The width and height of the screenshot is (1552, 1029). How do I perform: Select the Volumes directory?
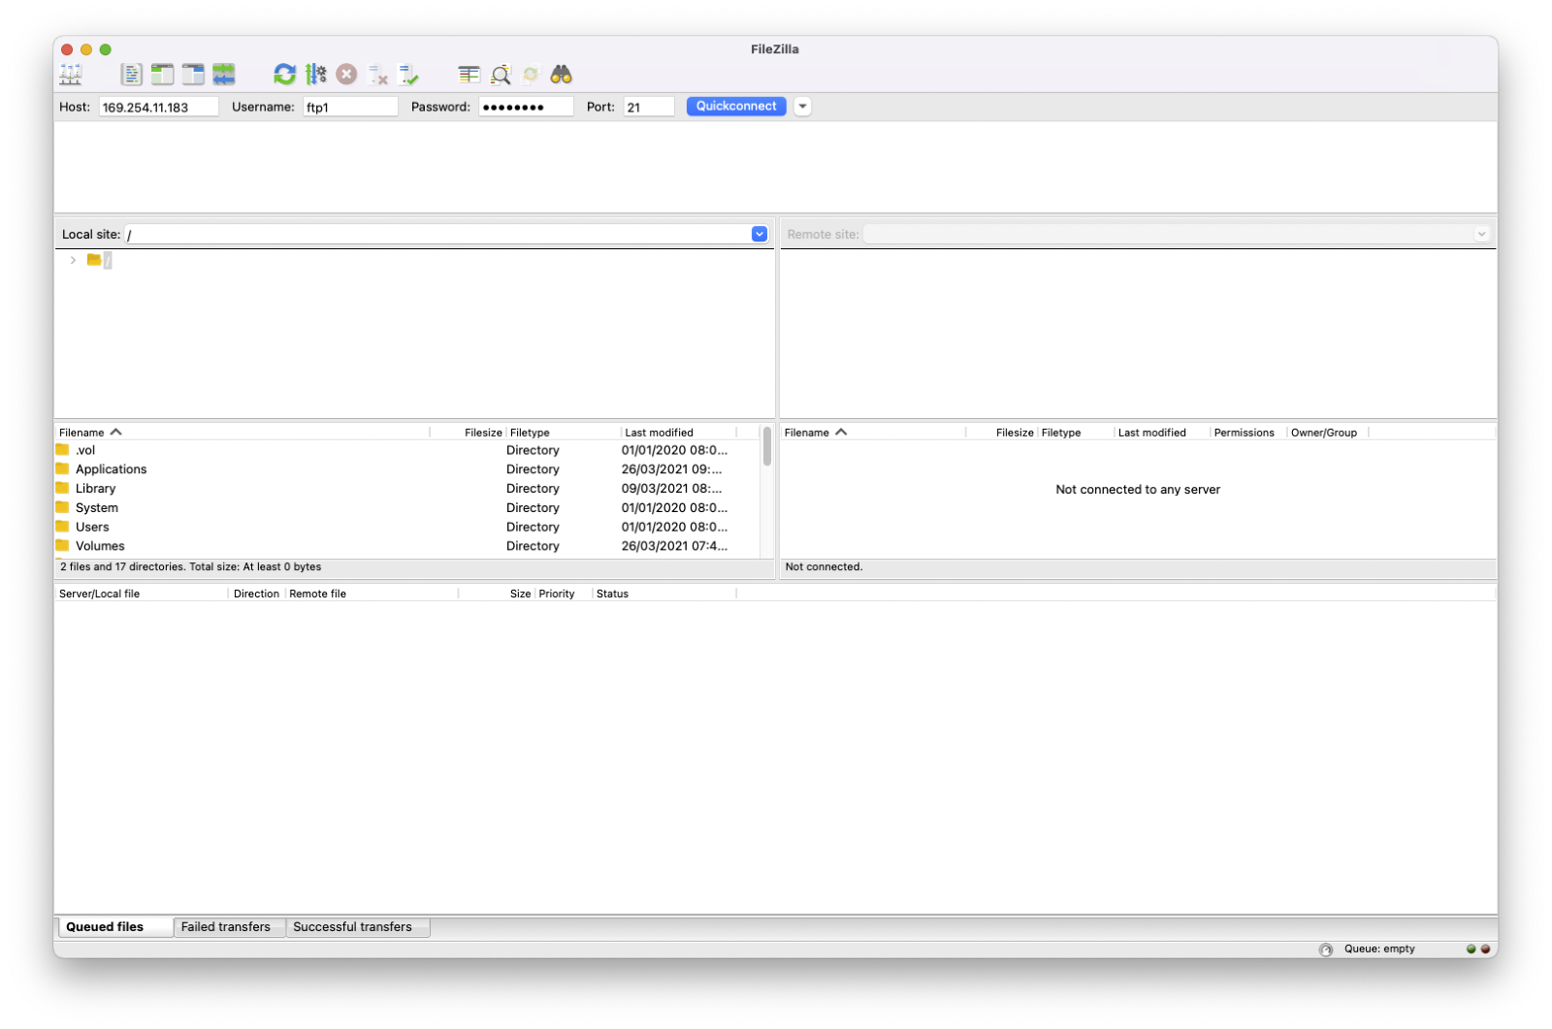tap(407, 547)
